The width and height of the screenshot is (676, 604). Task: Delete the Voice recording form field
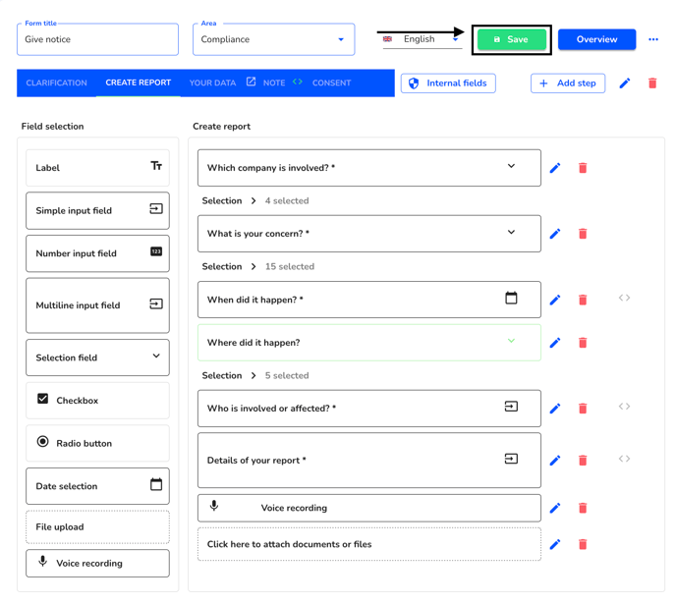(583, 509)
